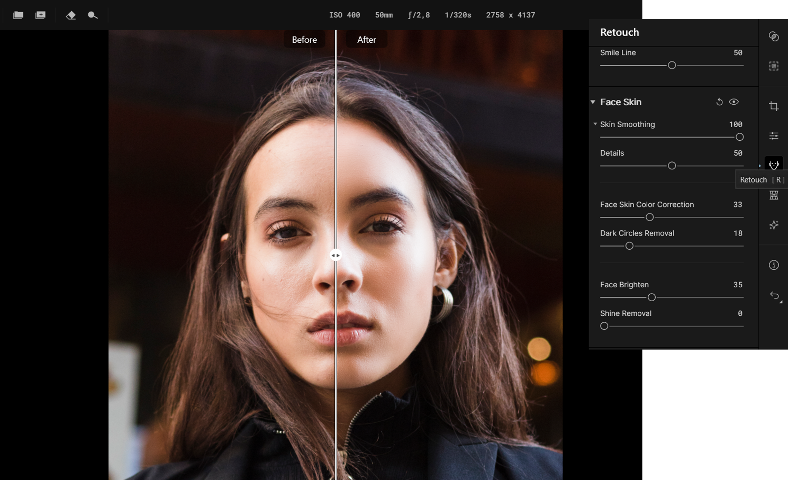
Task: Click the After label above the image
Action: [366, 39]
